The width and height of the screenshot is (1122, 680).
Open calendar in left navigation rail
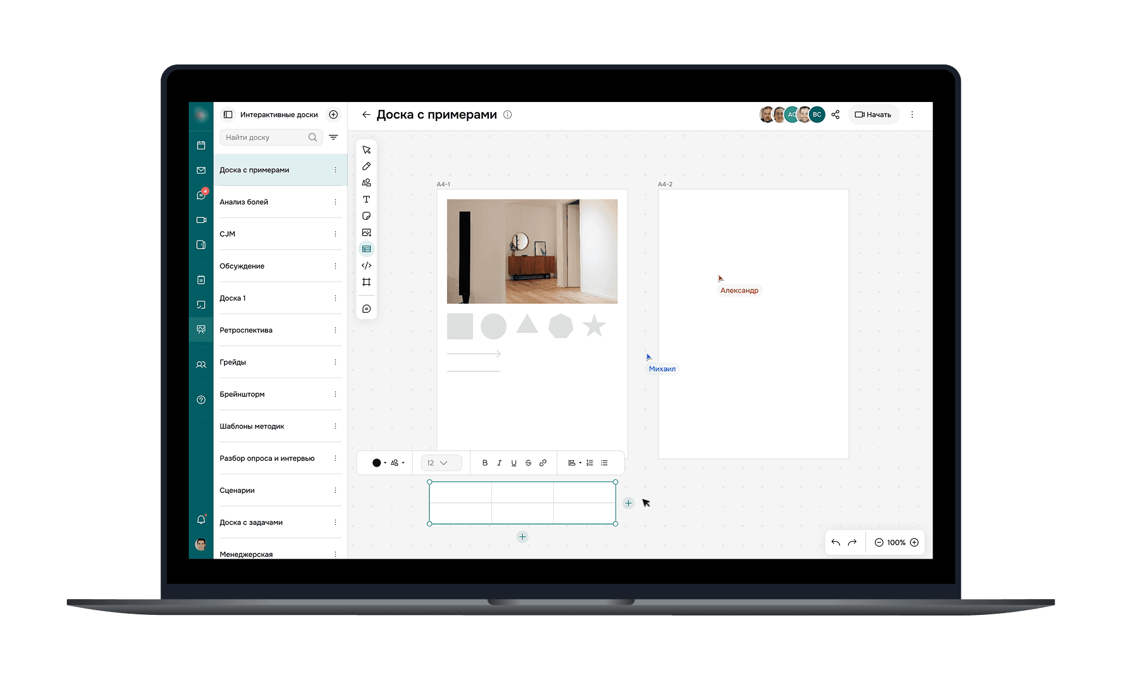tap(201, 145)
